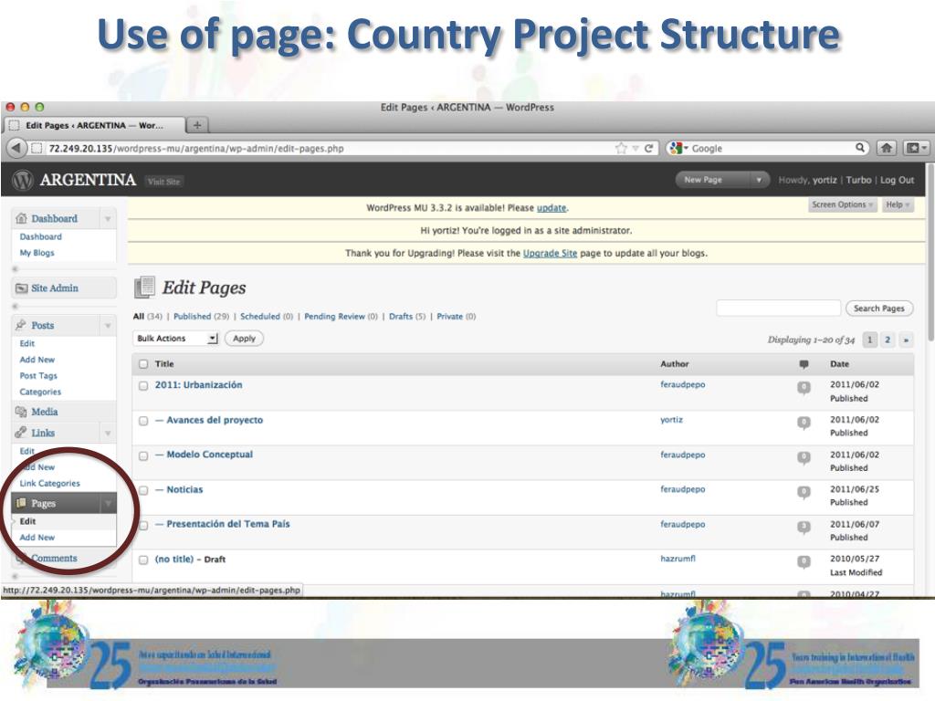
Task: Open My Blogs in sidebar
Action: click(37, 253)
